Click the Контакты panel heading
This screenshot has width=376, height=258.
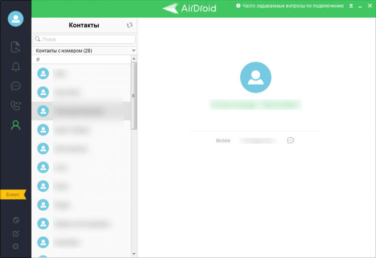[x=84, y=25]
